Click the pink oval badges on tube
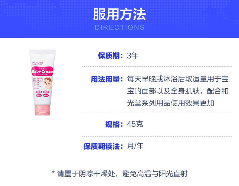 pos(42,94)
